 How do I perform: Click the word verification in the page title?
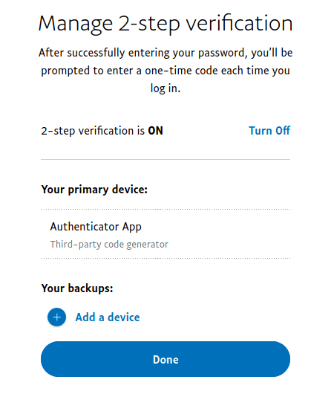coord(239,24)
